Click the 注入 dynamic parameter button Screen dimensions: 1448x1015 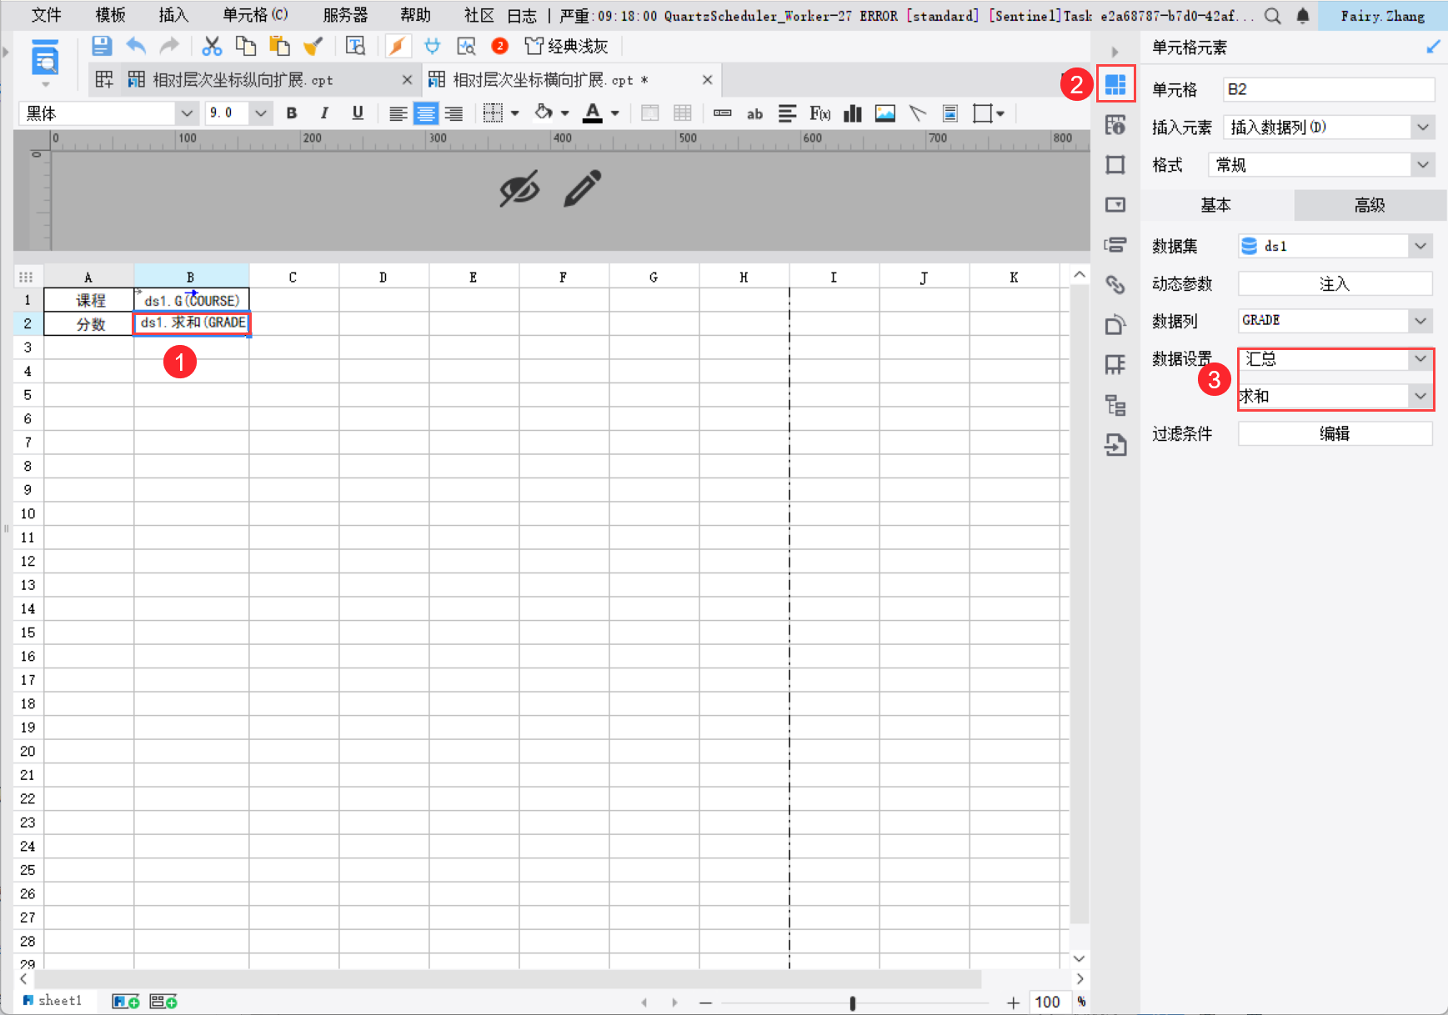click(x=1335, y=284)
